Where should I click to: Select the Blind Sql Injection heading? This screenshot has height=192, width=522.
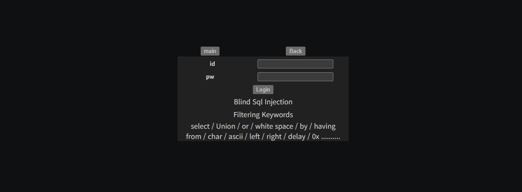[x=263, y=102]
